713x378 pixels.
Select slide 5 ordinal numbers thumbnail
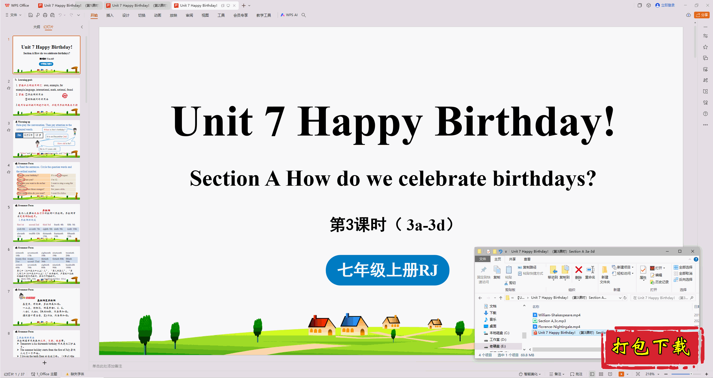(47, 223)
